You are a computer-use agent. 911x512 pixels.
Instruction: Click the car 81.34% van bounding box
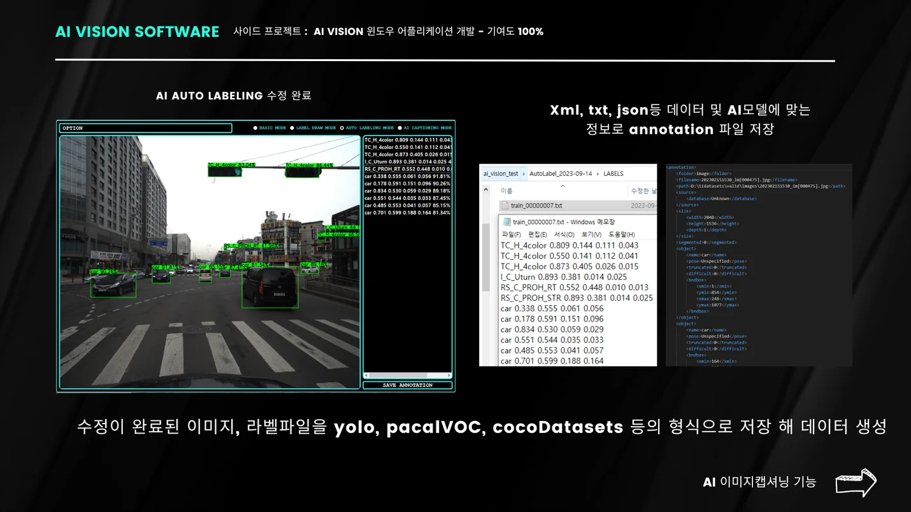pyautogui.click(x=270, y=288)
